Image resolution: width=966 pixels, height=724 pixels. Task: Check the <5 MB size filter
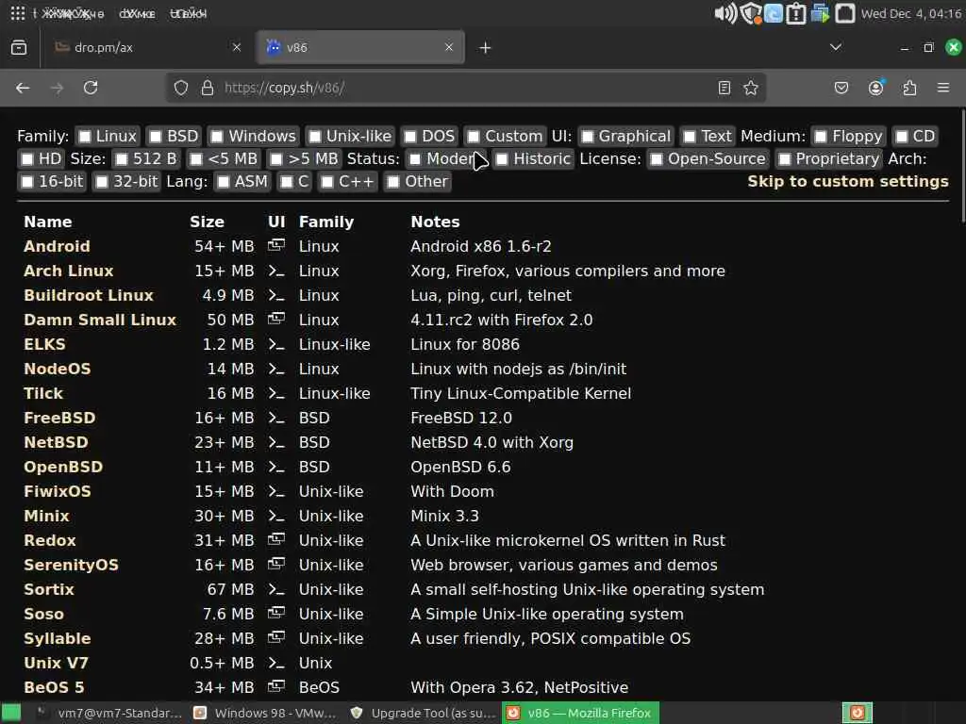[x=196, y=158]
